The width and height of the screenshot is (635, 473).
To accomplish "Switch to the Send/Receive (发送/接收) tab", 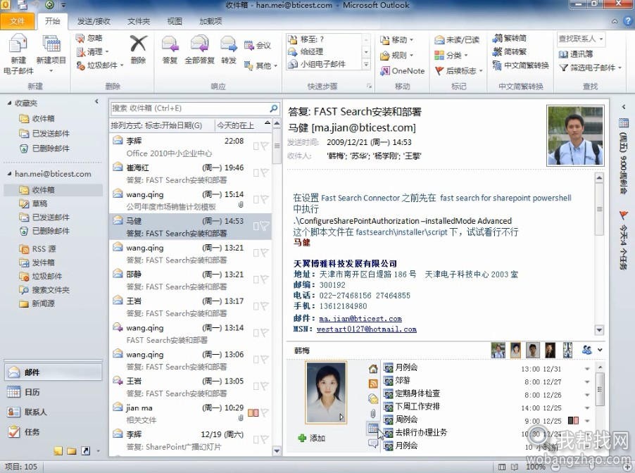I will (94, 21).
